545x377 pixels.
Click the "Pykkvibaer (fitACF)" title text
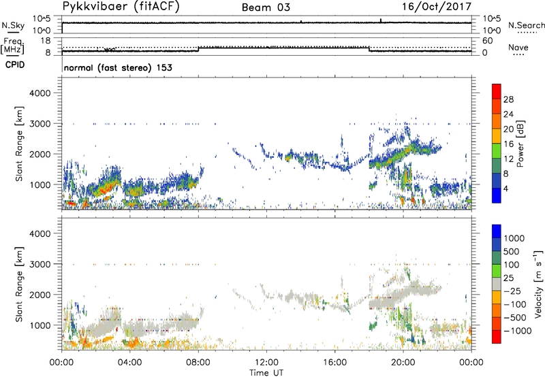point(121,7)
